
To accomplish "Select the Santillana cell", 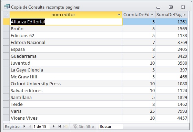I will click(x=66, y=97).
